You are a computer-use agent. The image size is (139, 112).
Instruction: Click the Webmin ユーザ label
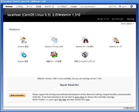(x=116, y=47)
